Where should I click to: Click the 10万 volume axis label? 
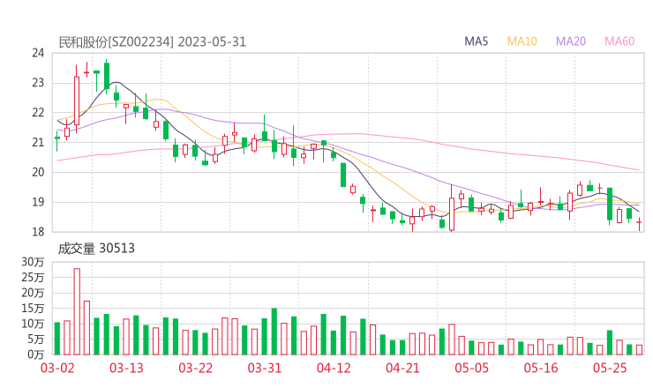point(33,324)
